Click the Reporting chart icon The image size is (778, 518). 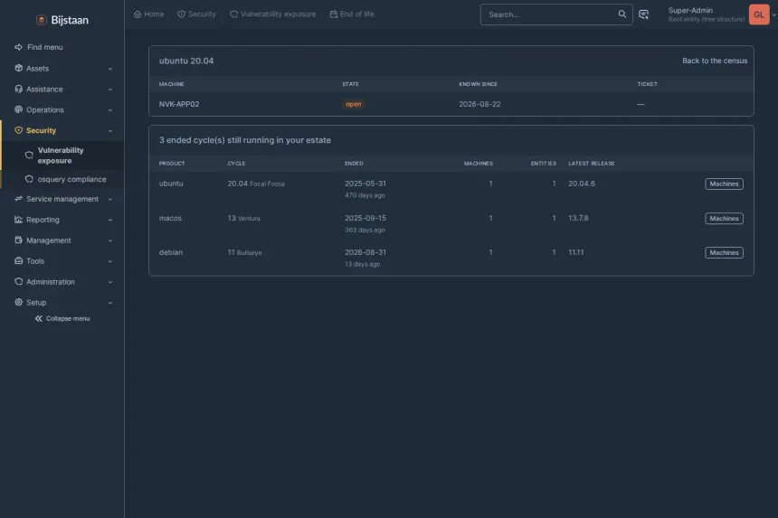pos(18,220)
